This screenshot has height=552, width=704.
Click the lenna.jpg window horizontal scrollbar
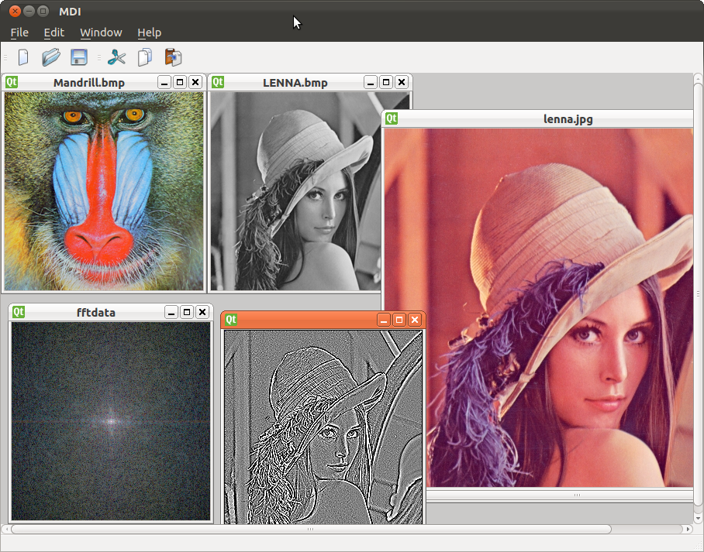(560, 495)
